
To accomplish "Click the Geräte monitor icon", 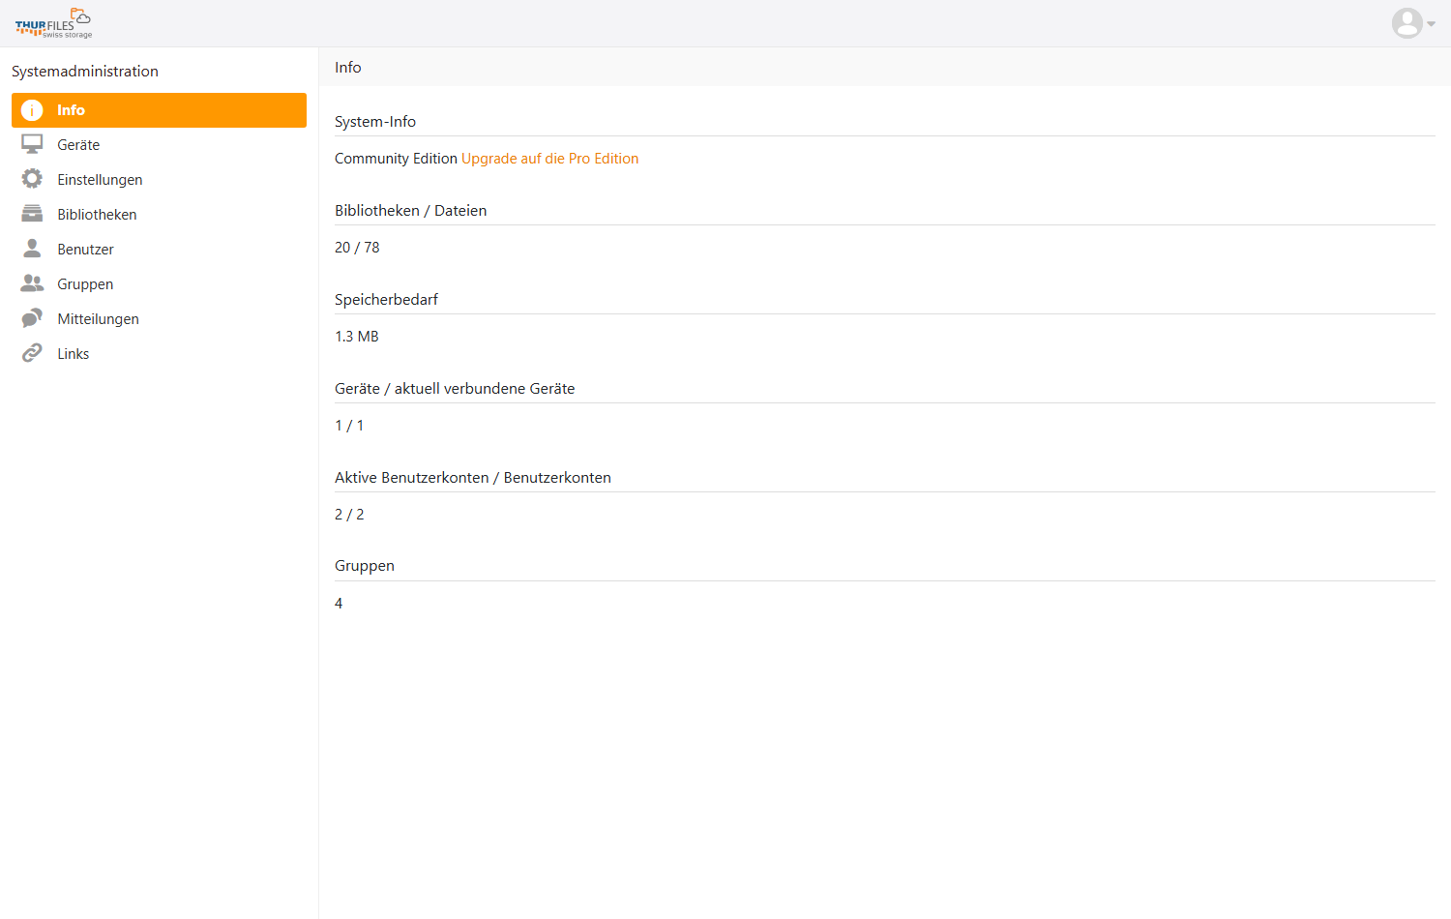I will click(x=32, y=144).
